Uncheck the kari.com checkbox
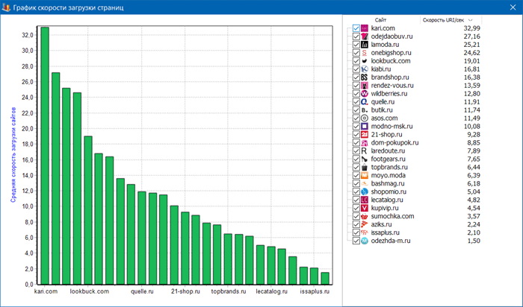This screenshot has height=307, width=523. click(356, 28)
